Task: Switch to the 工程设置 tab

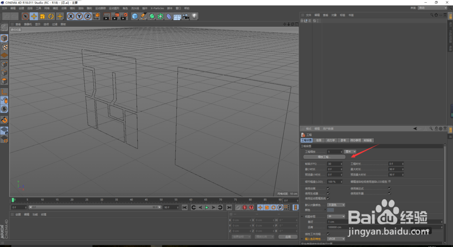Action: click(307, 140)
